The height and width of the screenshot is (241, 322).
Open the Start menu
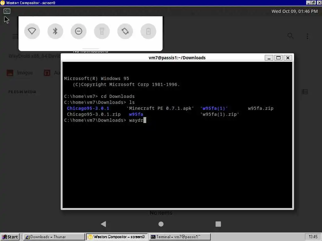[10, 237]
